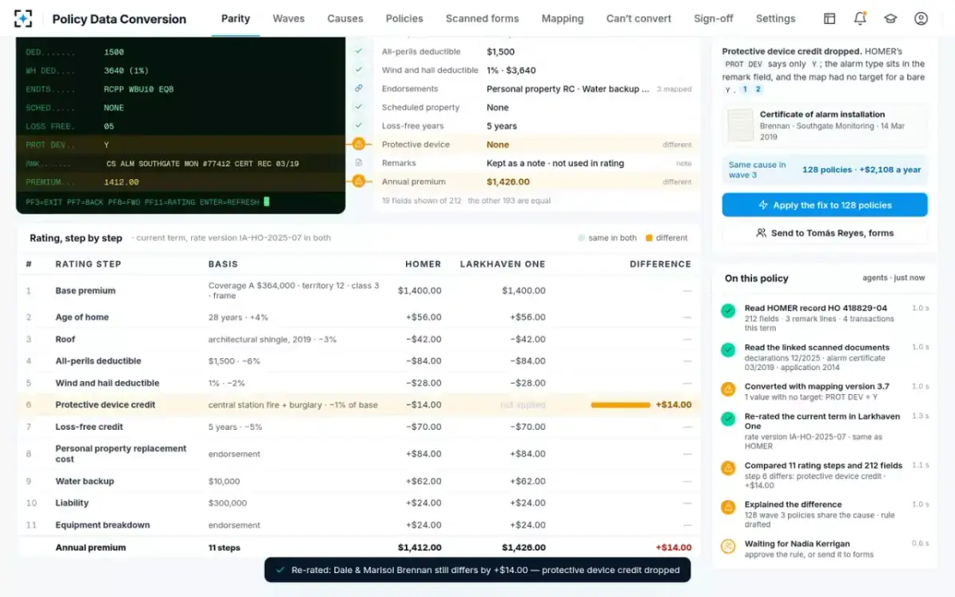Viewport: 955px width, 597px height.
Task: Click the DIFFERENCE column header
Action: [661, 264]
